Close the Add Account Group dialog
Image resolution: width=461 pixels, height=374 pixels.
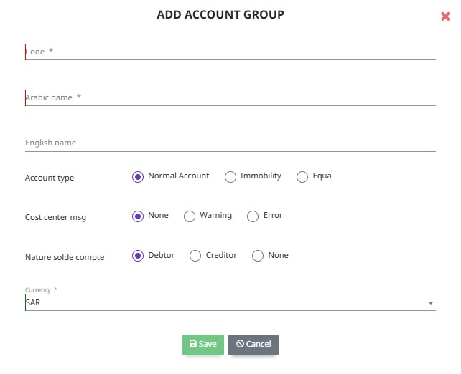(x=445, y=16)
